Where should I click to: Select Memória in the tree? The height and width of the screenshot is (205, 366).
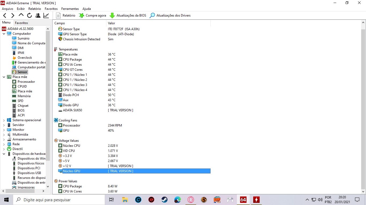click(x=24, y=96)
